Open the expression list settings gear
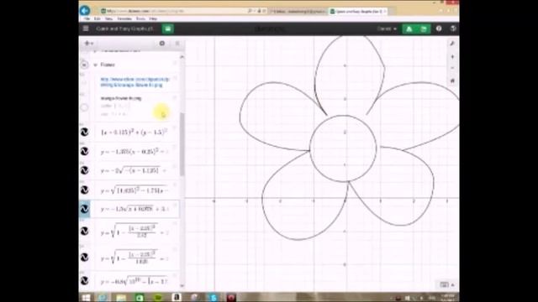 pyautogui.click(x=162, y=44)
